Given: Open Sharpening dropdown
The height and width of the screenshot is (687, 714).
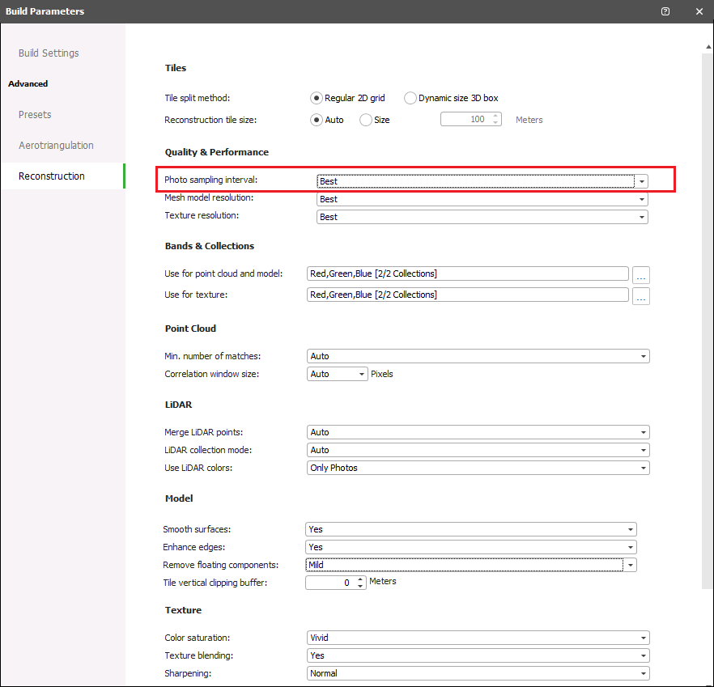Looking at the screenshot, I should [478, 673].
